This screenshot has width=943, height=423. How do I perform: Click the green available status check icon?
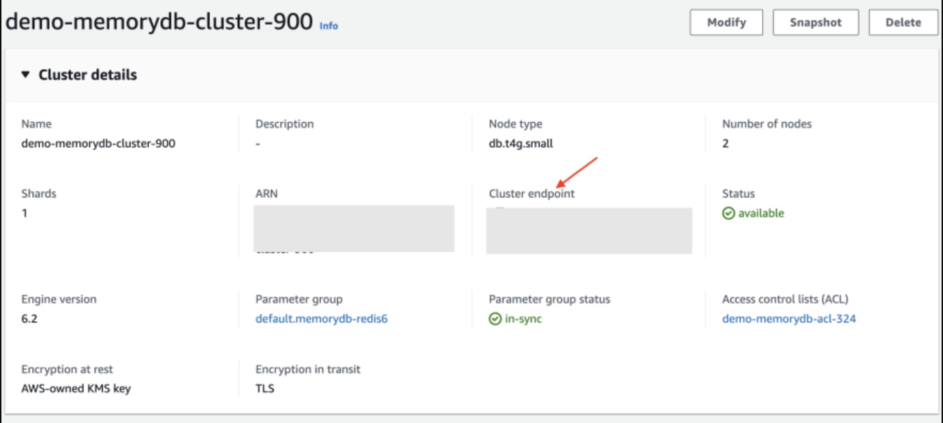(x=729, y=214)
